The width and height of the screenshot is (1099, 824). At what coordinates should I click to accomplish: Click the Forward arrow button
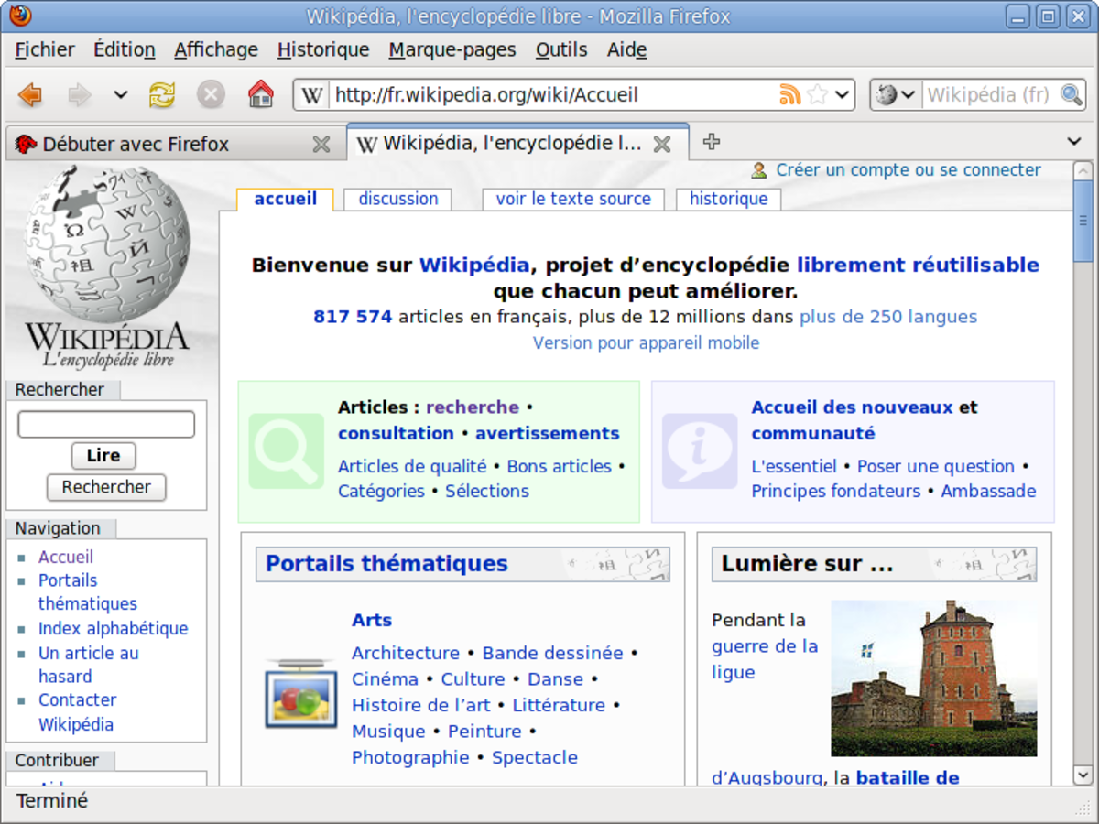pyautogui.click(x=81, y=94)
